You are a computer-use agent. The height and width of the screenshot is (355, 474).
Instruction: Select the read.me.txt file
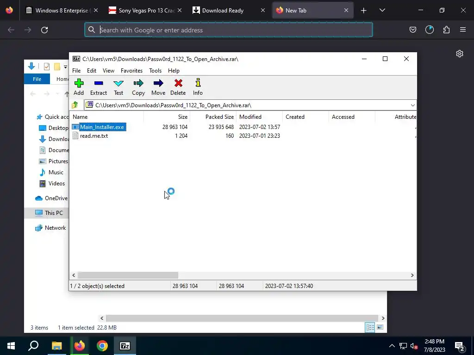pos(94,136)
